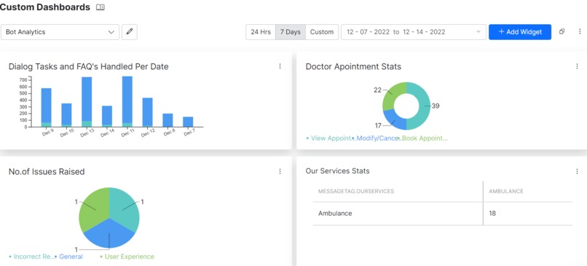
Task: Click the Dec 12 bar in chart
Action: point(148,112)
